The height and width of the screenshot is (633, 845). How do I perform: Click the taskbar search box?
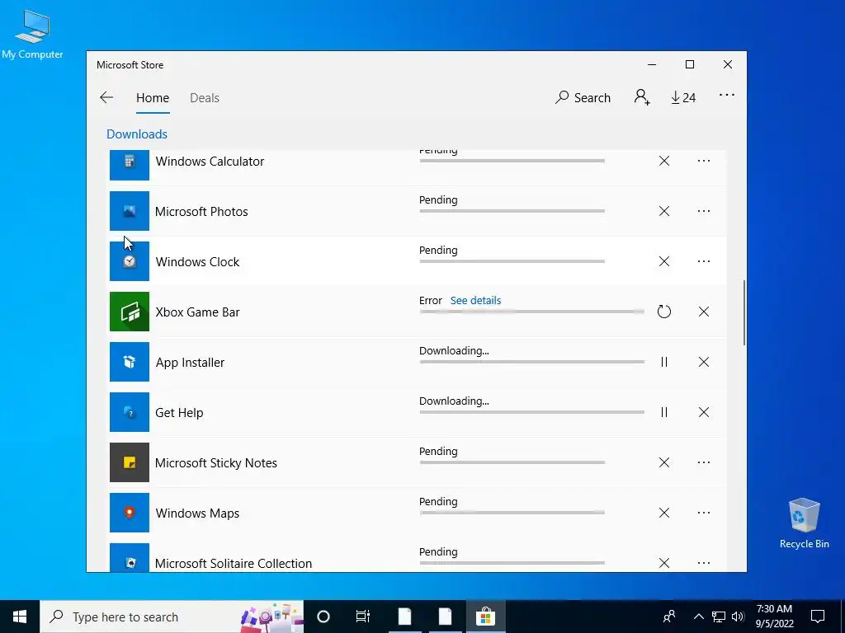[x=172, y=617]
